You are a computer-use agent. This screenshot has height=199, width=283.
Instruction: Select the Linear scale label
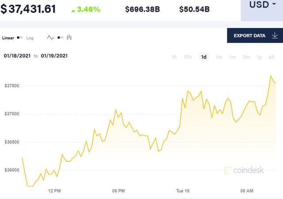coord(8,38)
